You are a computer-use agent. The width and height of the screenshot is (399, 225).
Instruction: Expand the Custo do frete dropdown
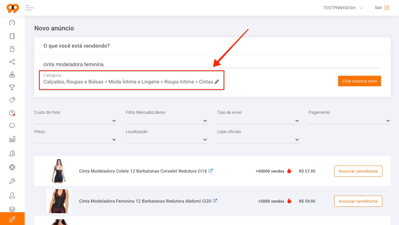[x=75, y=121]
